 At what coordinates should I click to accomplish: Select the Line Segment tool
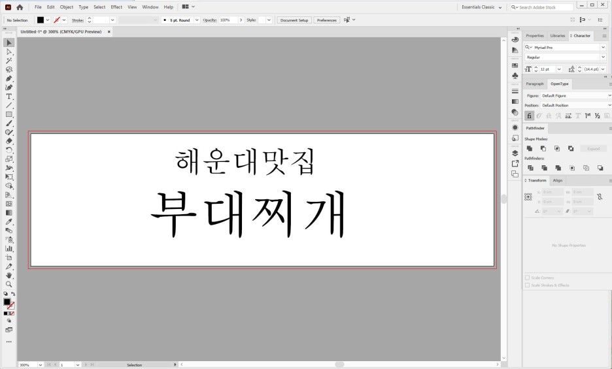click(9, 105)
